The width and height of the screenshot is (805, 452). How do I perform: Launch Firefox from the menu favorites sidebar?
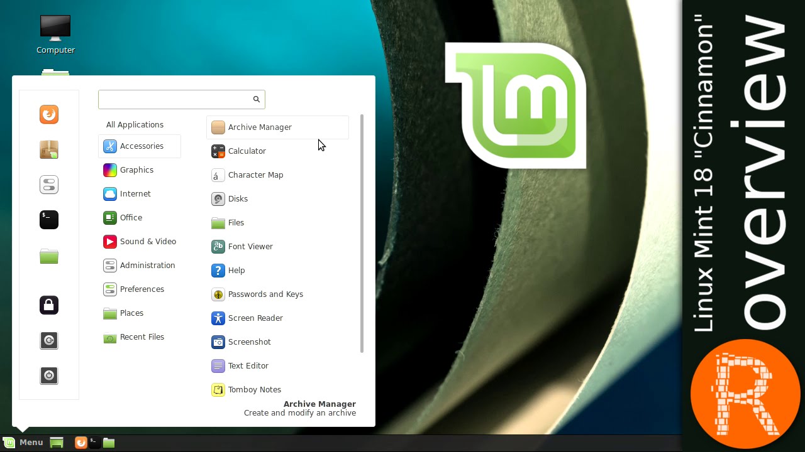tap(49, 114)
